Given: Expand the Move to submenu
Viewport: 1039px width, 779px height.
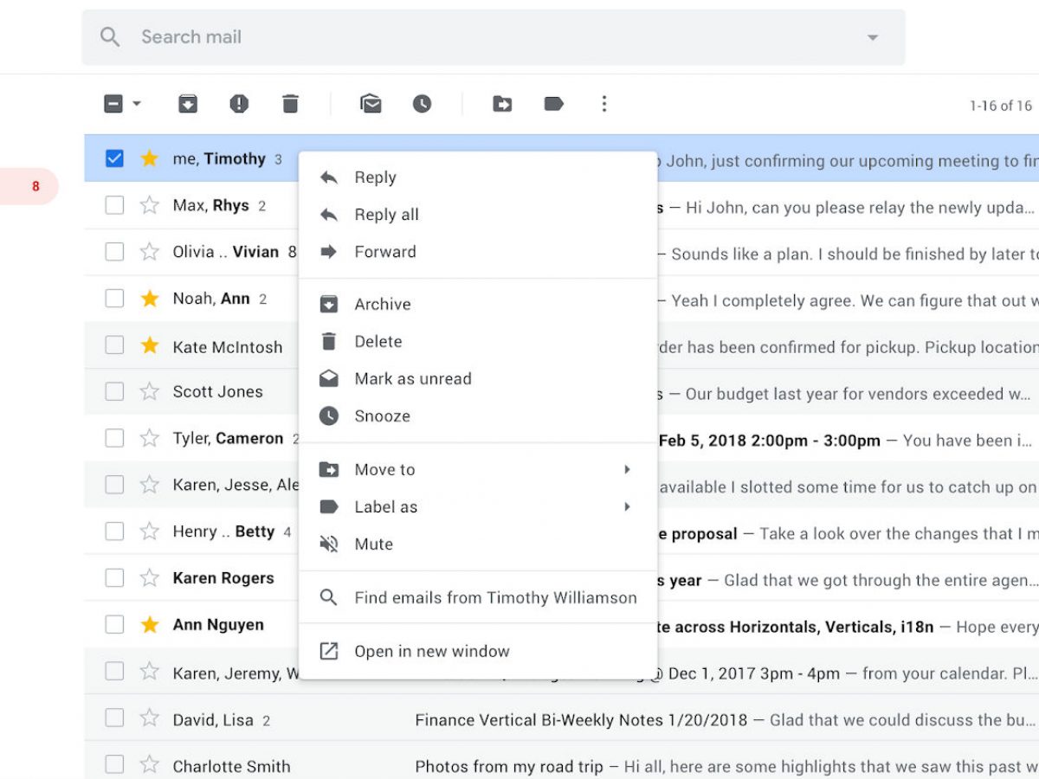Looking at the screenshot, I should (x=626, y=470).
